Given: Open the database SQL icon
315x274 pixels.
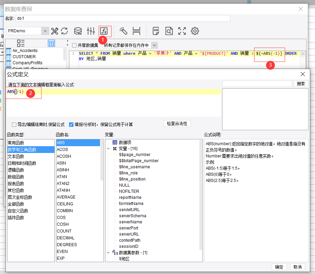Looking at the screenshot, I should pos(78,31).
